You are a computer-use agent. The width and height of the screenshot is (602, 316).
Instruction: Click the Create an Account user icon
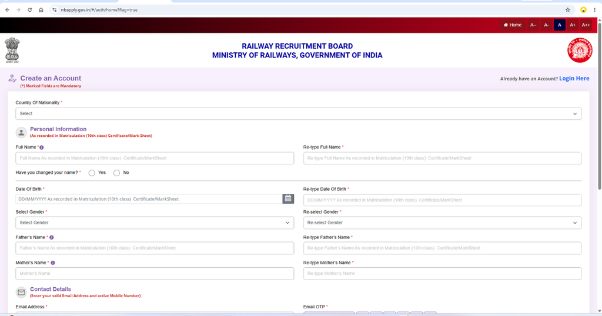pos(12,78)
